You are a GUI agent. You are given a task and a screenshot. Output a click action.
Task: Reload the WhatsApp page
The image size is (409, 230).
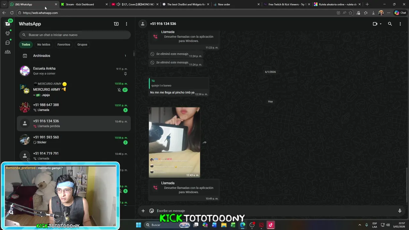pyautogui.click(x=12, y=13)
